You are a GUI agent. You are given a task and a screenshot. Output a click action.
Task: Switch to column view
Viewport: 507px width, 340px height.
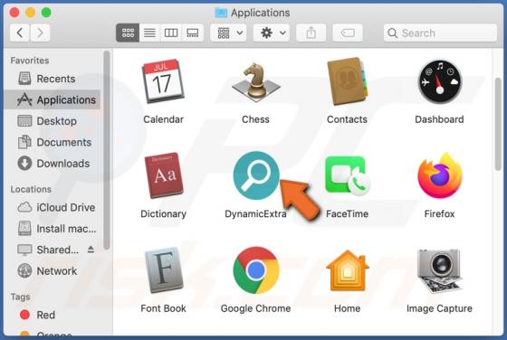pyautogui.click(x=171, y=33)
